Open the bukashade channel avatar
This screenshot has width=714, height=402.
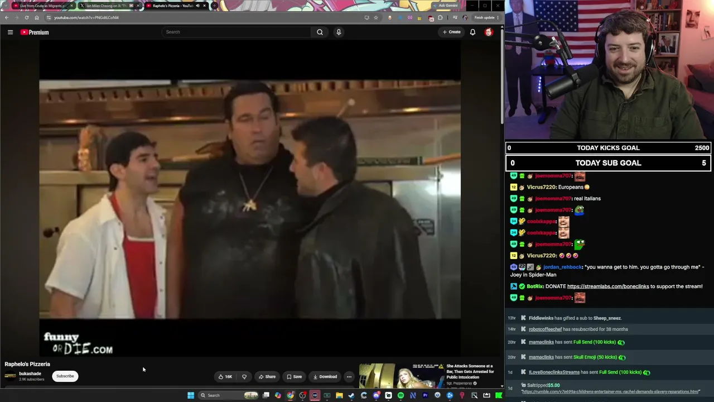coord(10,376)
